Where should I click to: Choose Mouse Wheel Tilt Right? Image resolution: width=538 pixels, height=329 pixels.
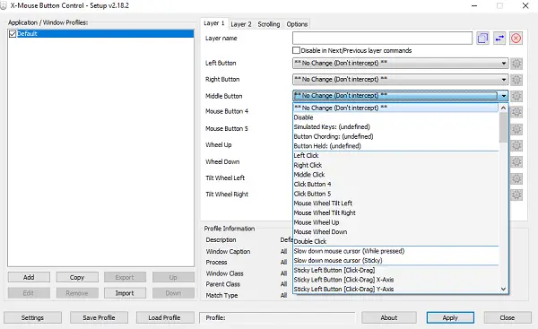pos(395,212)
